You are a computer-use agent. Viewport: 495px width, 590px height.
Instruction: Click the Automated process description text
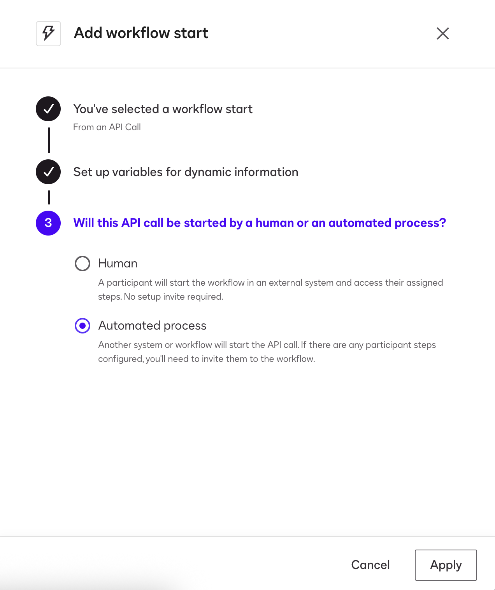point(267,352)
